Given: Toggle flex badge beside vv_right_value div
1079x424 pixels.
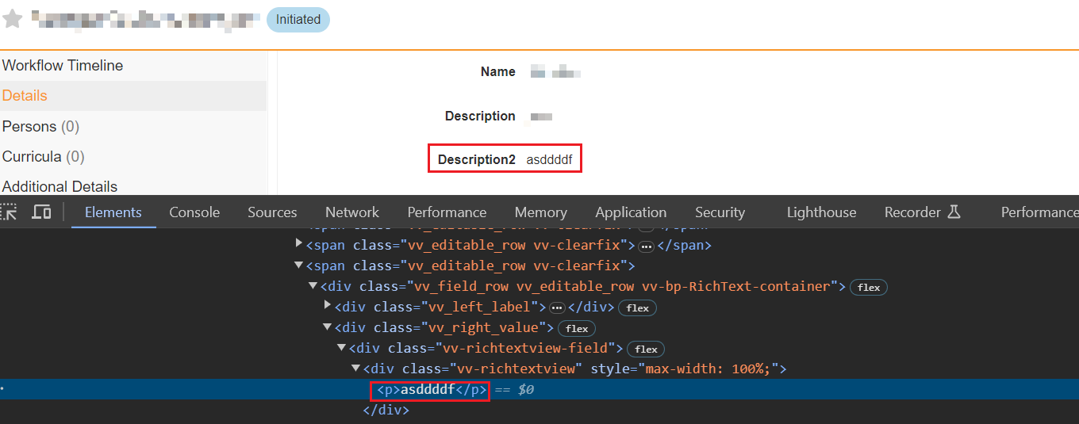Looking at the screenshot, I should [577, 328].
